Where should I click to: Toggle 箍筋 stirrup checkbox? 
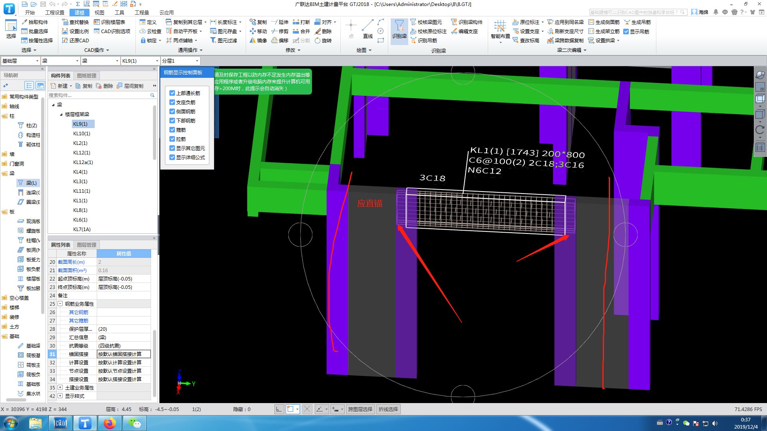[x=172, y=130]
